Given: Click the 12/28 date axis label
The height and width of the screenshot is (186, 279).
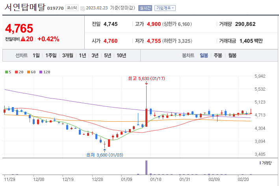Looking at the screenshot, I should pyautogui.click(x=97, y=179).
